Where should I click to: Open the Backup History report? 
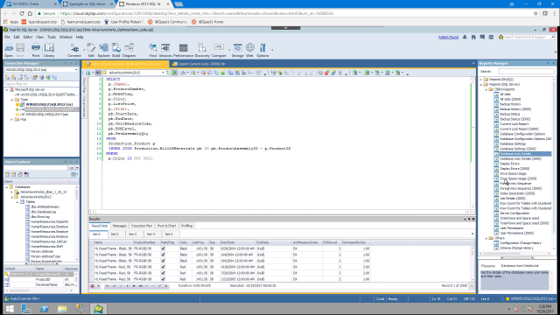[x=509, y=104]
